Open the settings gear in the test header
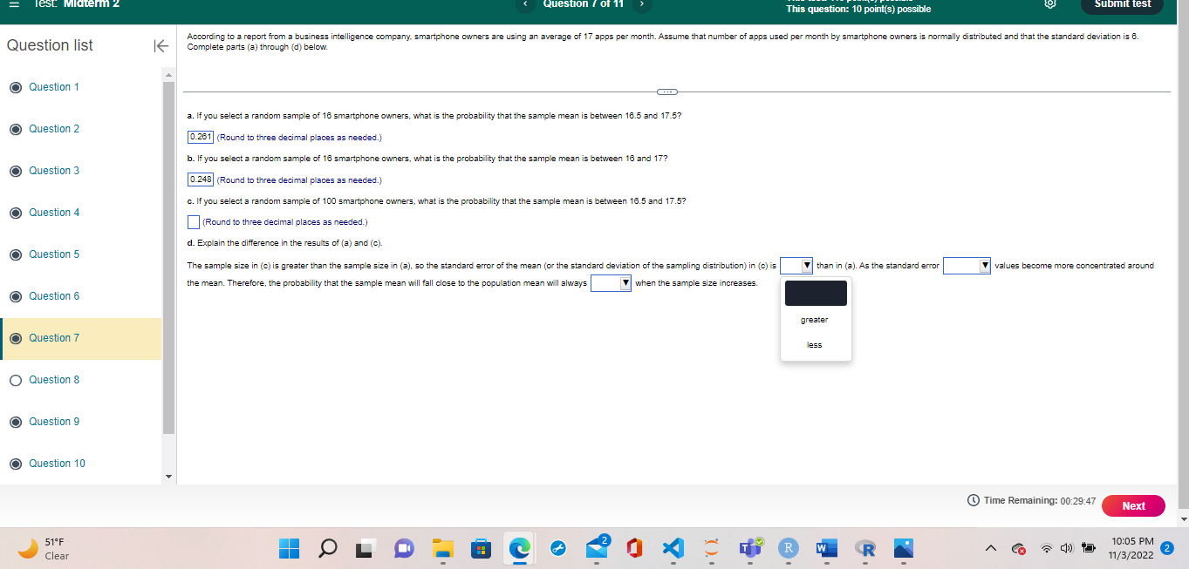 tap(1050, 4)
